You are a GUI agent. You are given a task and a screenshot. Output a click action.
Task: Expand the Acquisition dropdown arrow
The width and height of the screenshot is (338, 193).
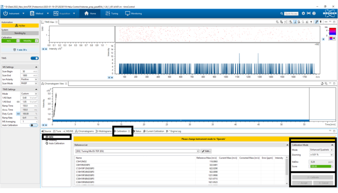(74, 14)
